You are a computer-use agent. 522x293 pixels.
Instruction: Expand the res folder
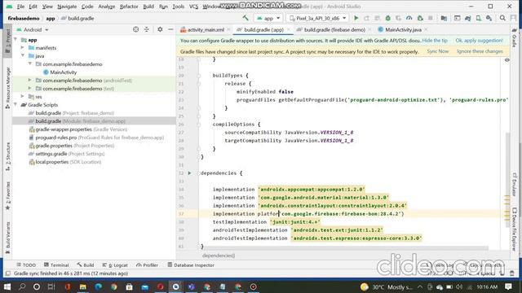coord(23,97)
